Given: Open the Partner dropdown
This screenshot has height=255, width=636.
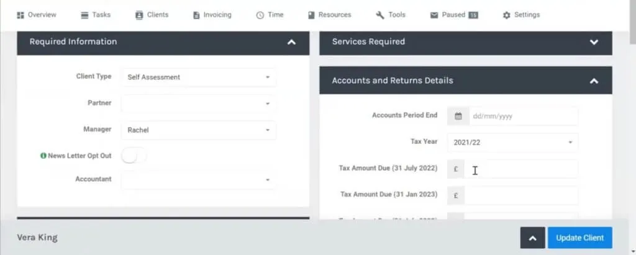Looking at the screenshot, I should coord(198,104).
